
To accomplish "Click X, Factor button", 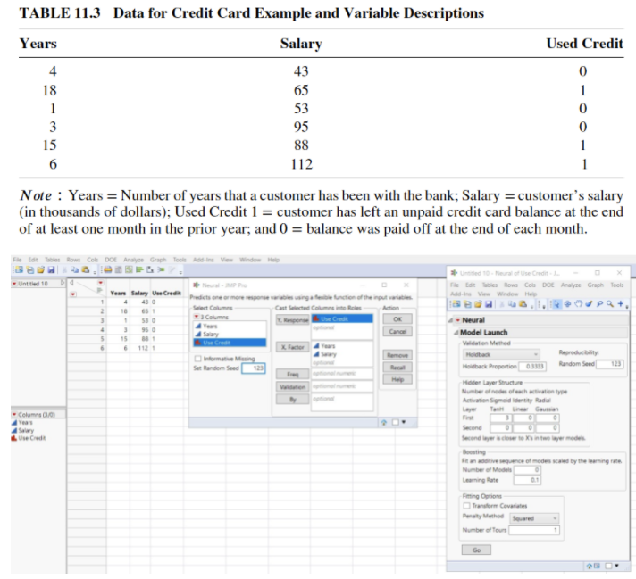I will [292, 347].
